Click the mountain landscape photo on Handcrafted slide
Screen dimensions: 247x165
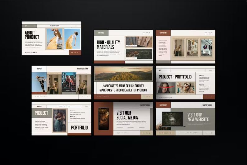[x=123, y=74]
